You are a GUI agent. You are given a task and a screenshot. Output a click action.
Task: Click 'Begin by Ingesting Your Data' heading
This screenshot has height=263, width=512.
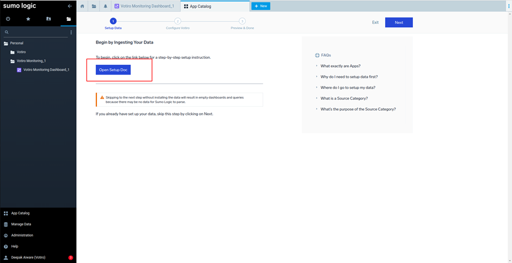124,42
